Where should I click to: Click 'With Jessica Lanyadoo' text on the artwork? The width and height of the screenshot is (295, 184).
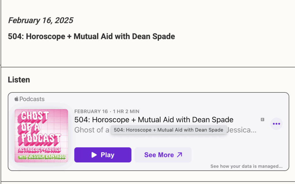coord(41,156)
